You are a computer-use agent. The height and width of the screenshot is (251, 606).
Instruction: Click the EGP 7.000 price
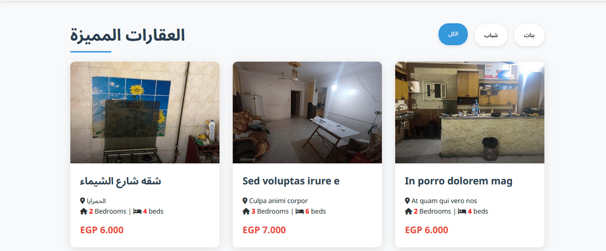point(264,230)
